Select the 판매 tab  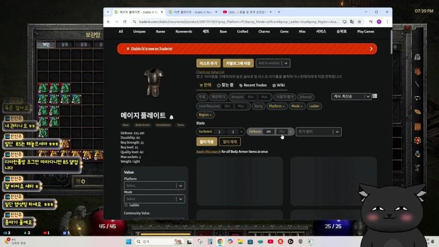coord(205,85)
